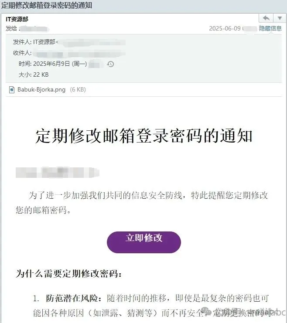The height and width of the screenshot is (323, 287).
Task: Open the dropdown arrow beside the reply button
Action: (280, 18)
